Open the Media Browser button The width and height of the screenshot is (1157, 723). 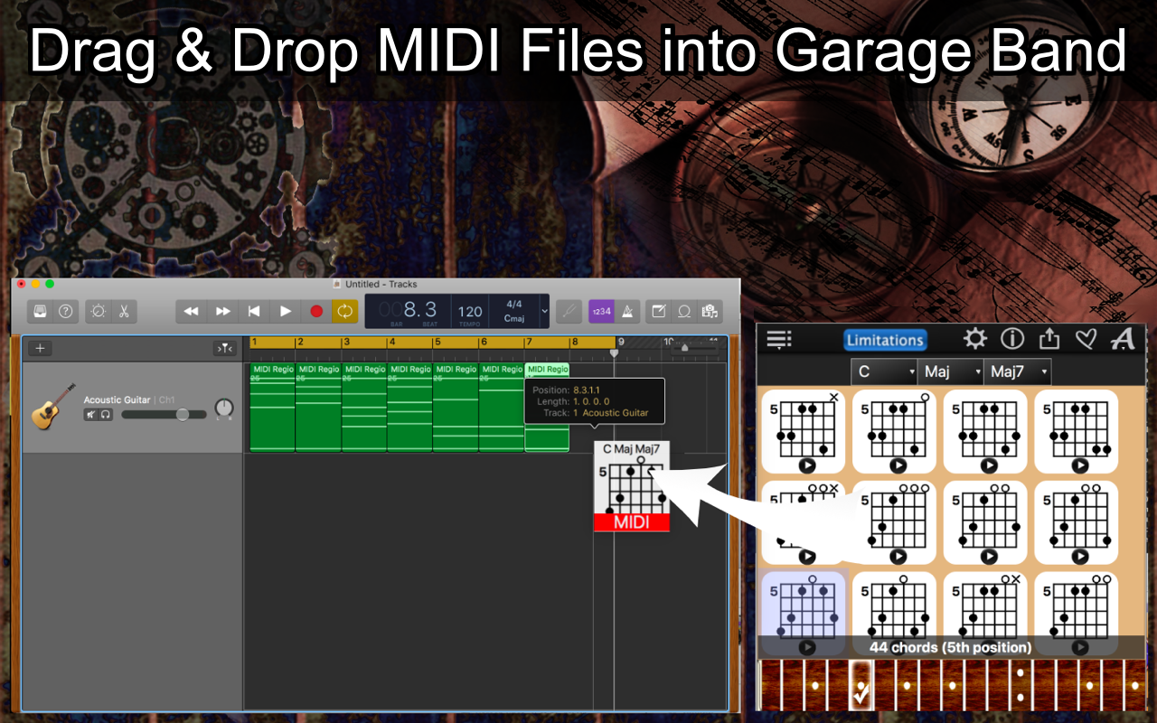point(710,311)
